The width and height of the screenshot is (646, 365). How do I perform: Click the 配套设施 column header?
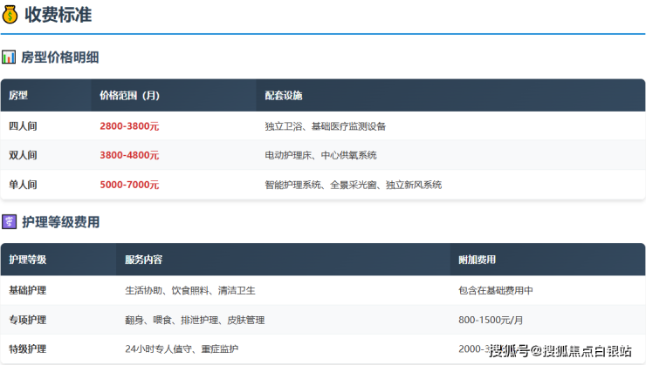284,95
